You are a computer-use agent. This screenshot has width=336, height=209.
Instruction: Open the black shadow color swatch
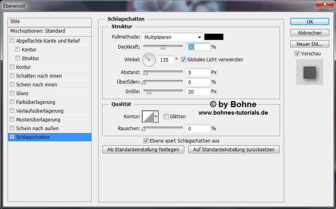pos(214,37)
